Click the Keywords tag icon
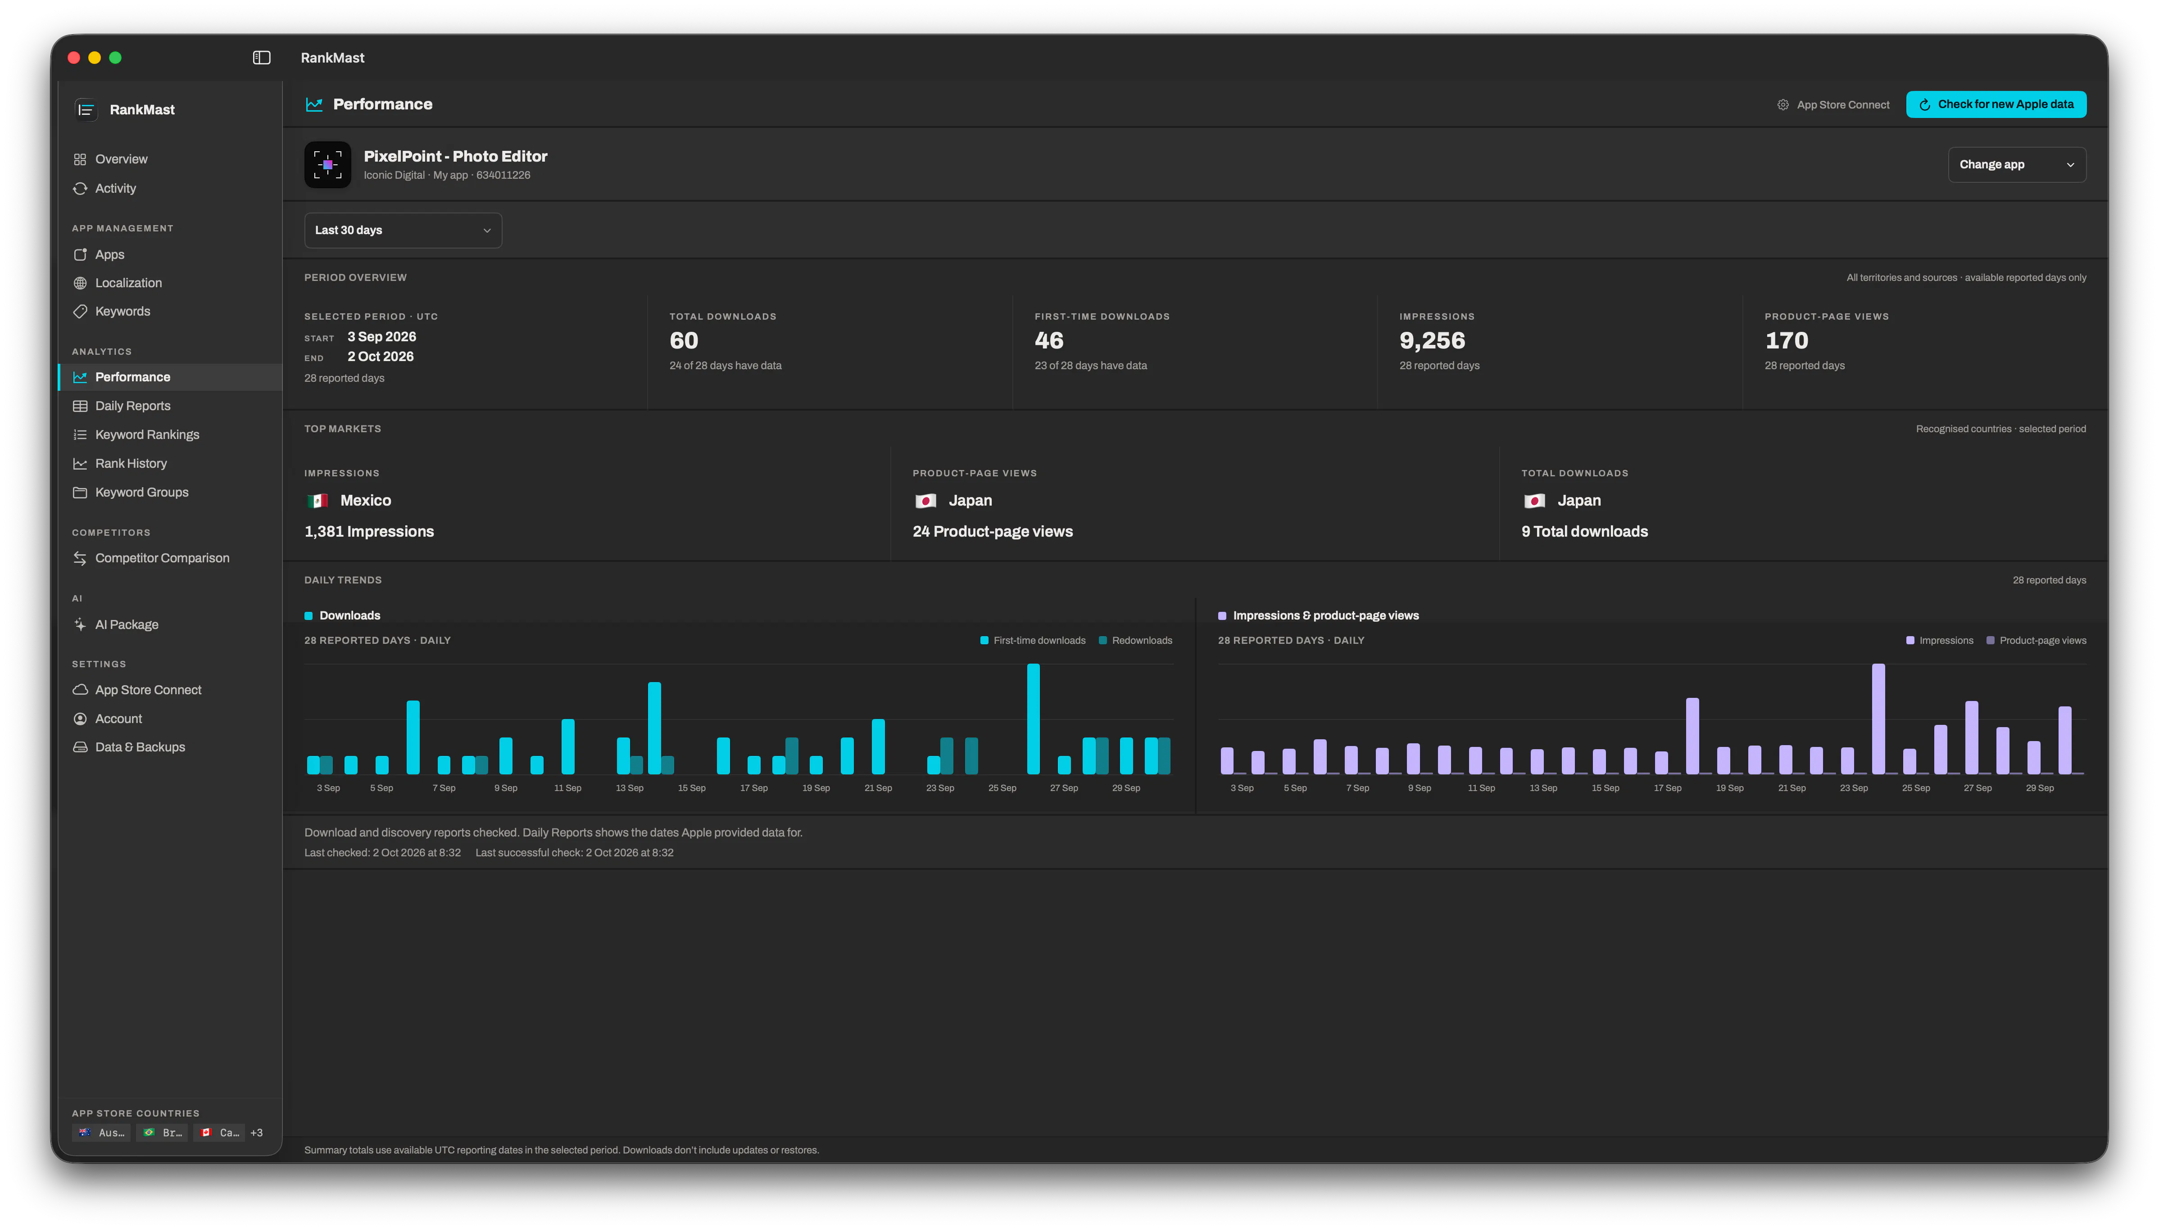Screen dimensions: 2159x1230 [80, 311]
